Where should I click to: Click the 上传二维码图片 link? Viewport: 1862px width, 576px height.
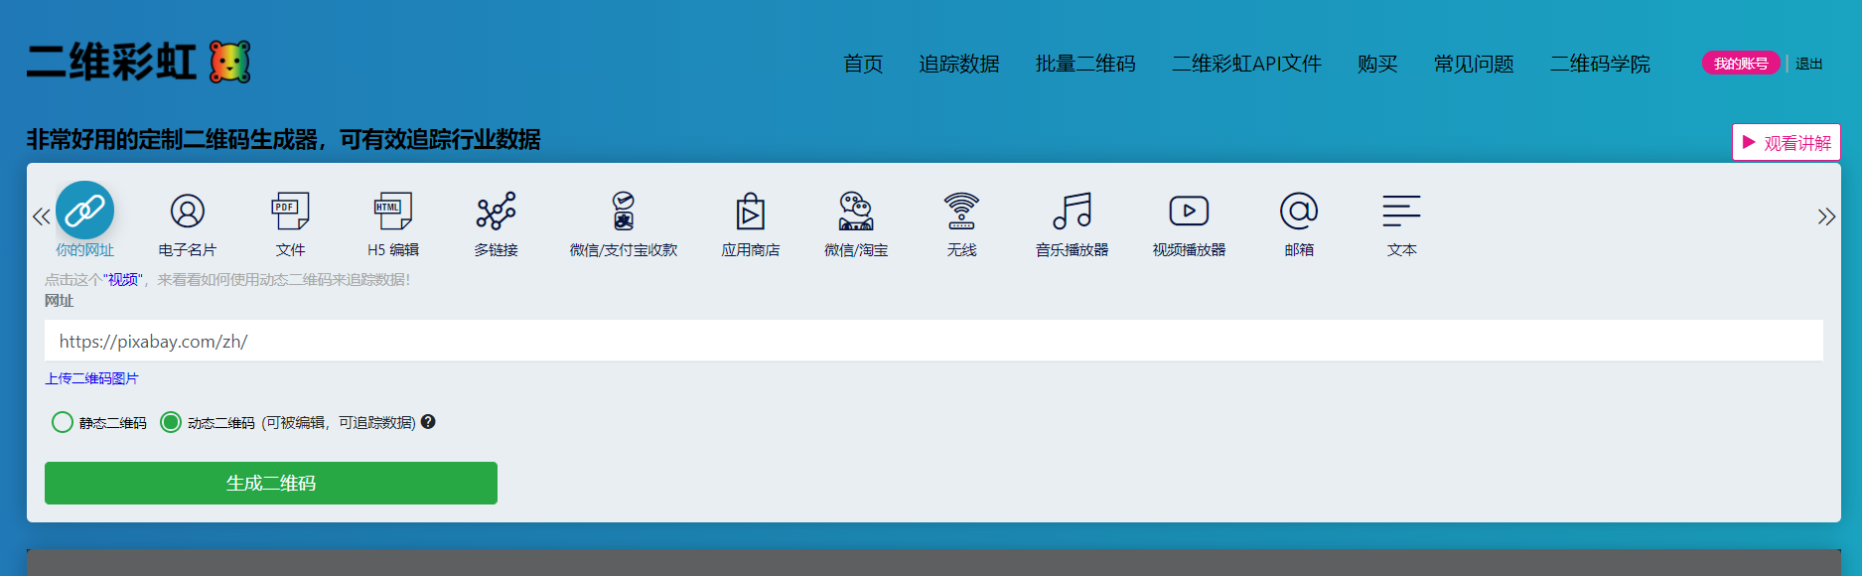point(91,378)
